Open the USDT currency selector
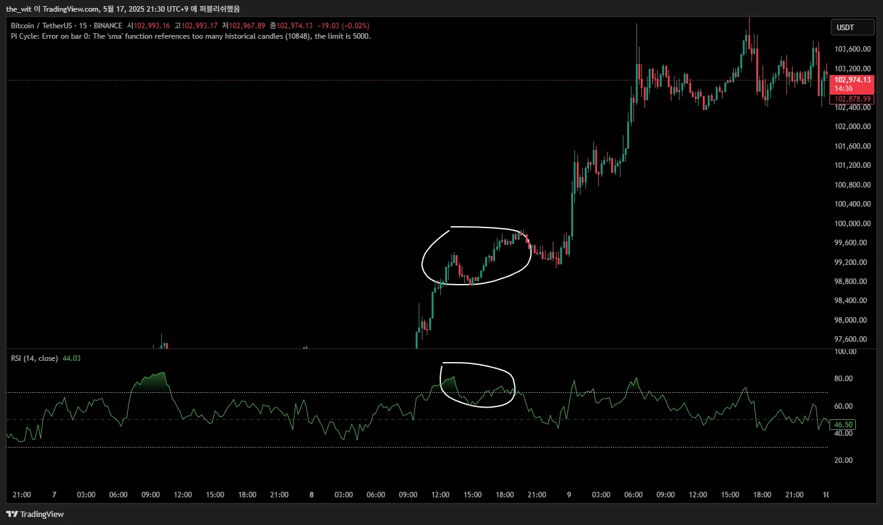 click(852, 27)
